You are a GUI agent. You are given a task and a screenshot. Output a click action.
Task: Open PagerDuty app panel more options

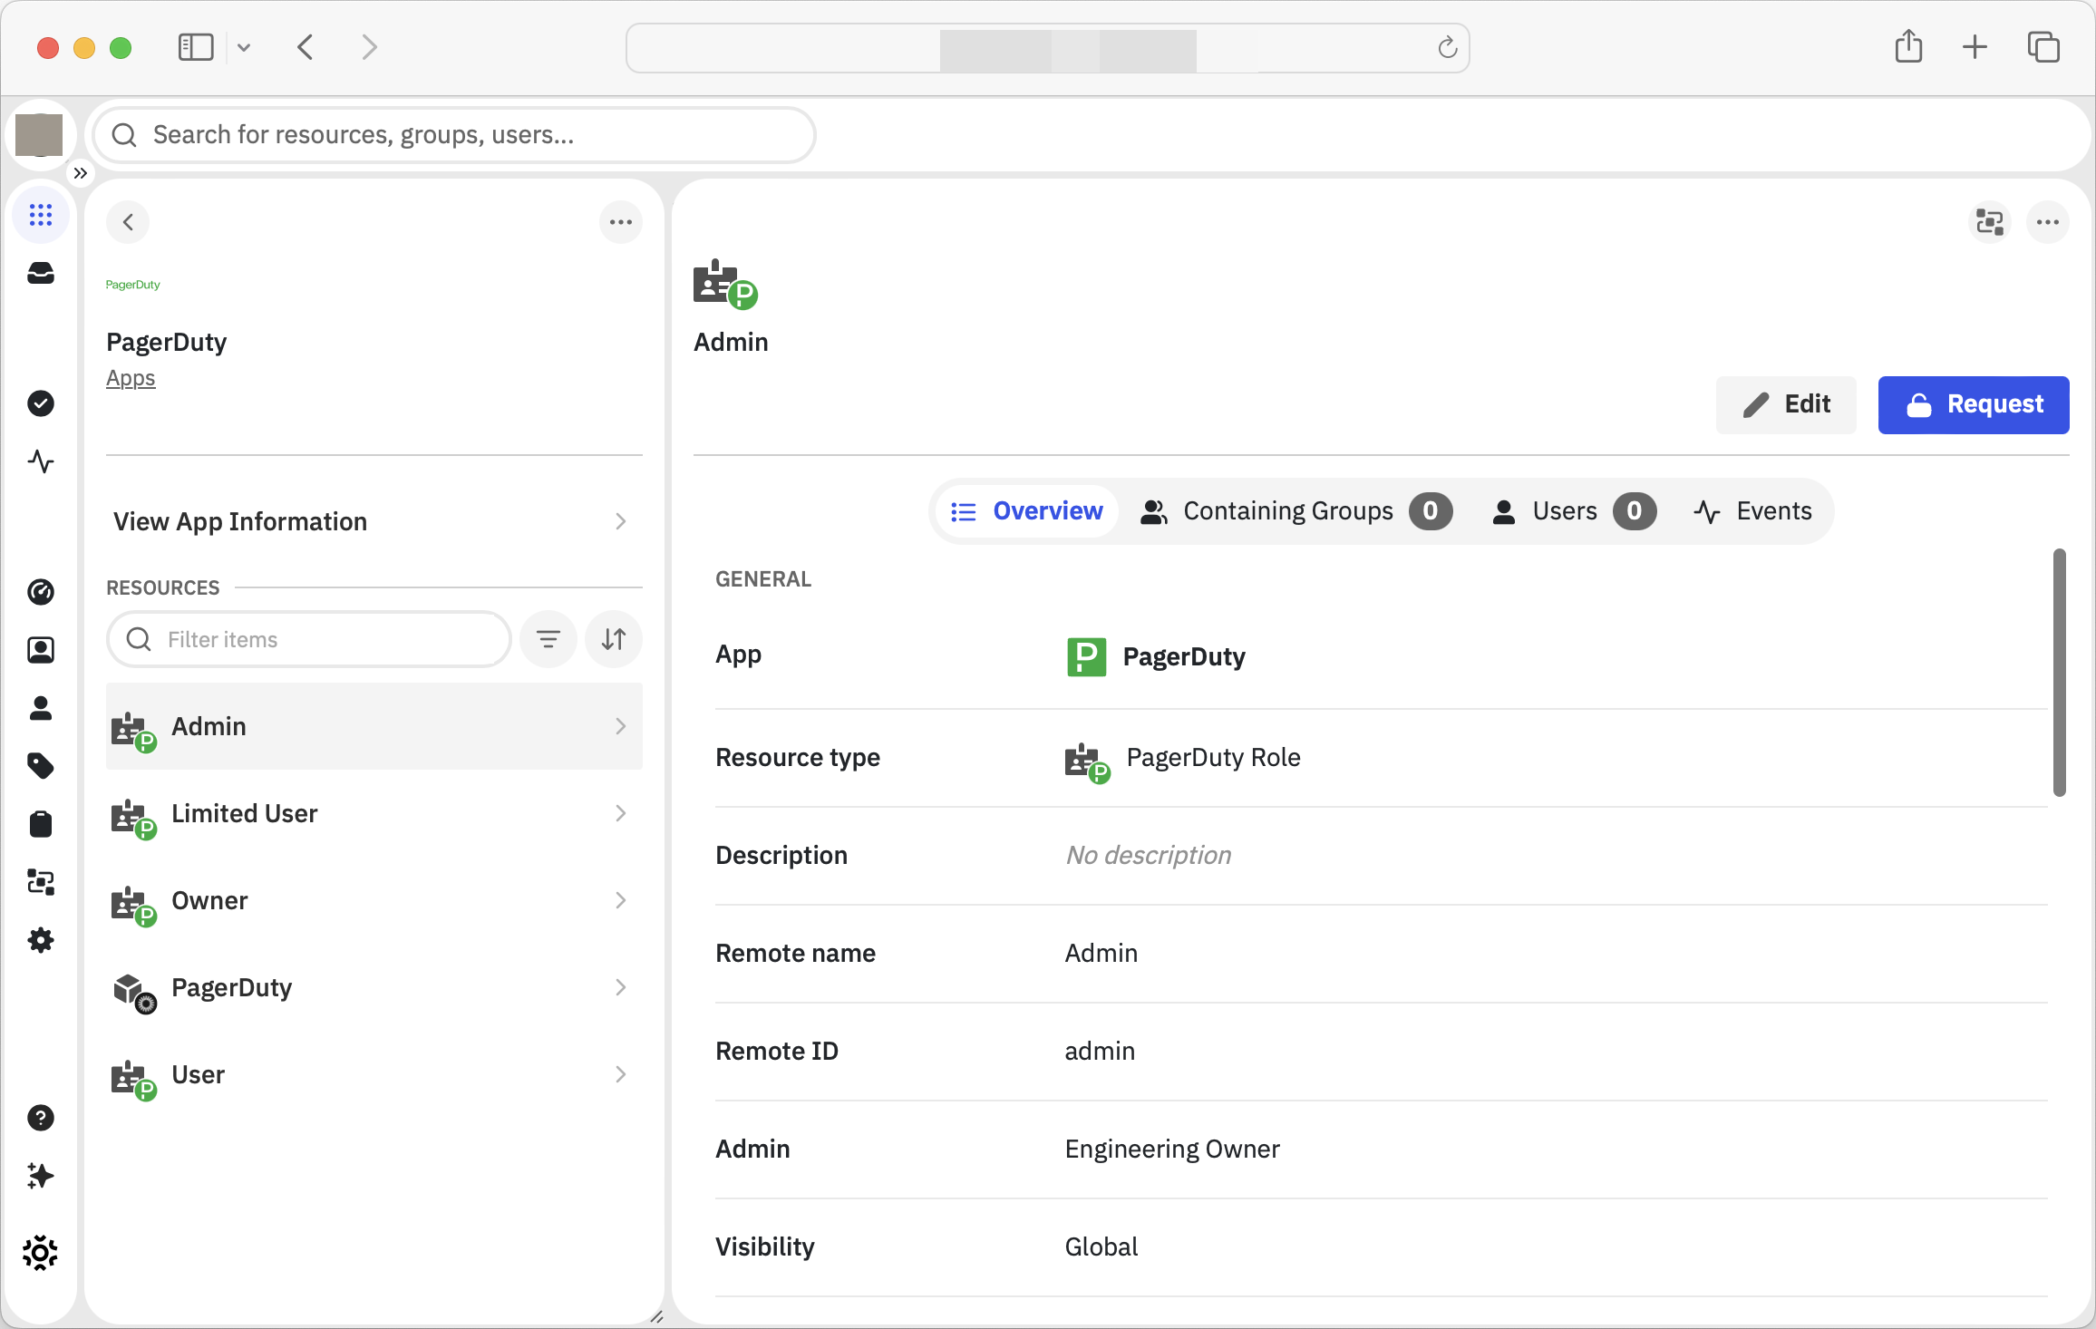coord(621,222)
